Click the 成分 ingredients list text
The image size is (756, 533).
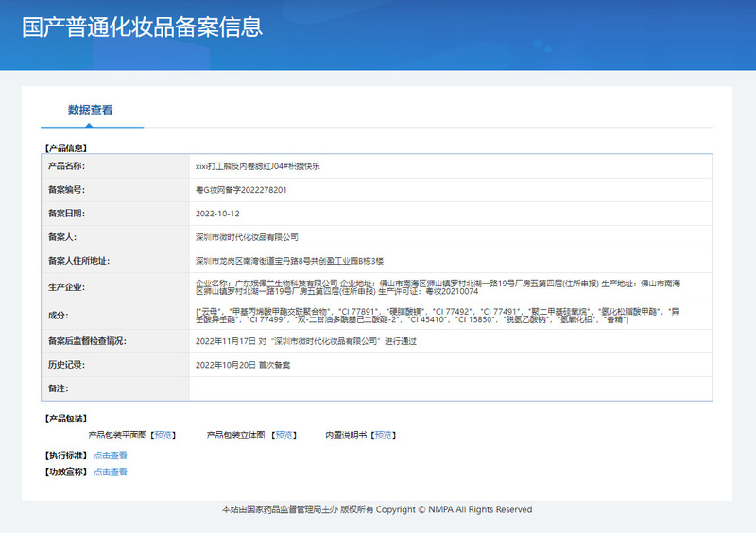click(x=438, y=316)
